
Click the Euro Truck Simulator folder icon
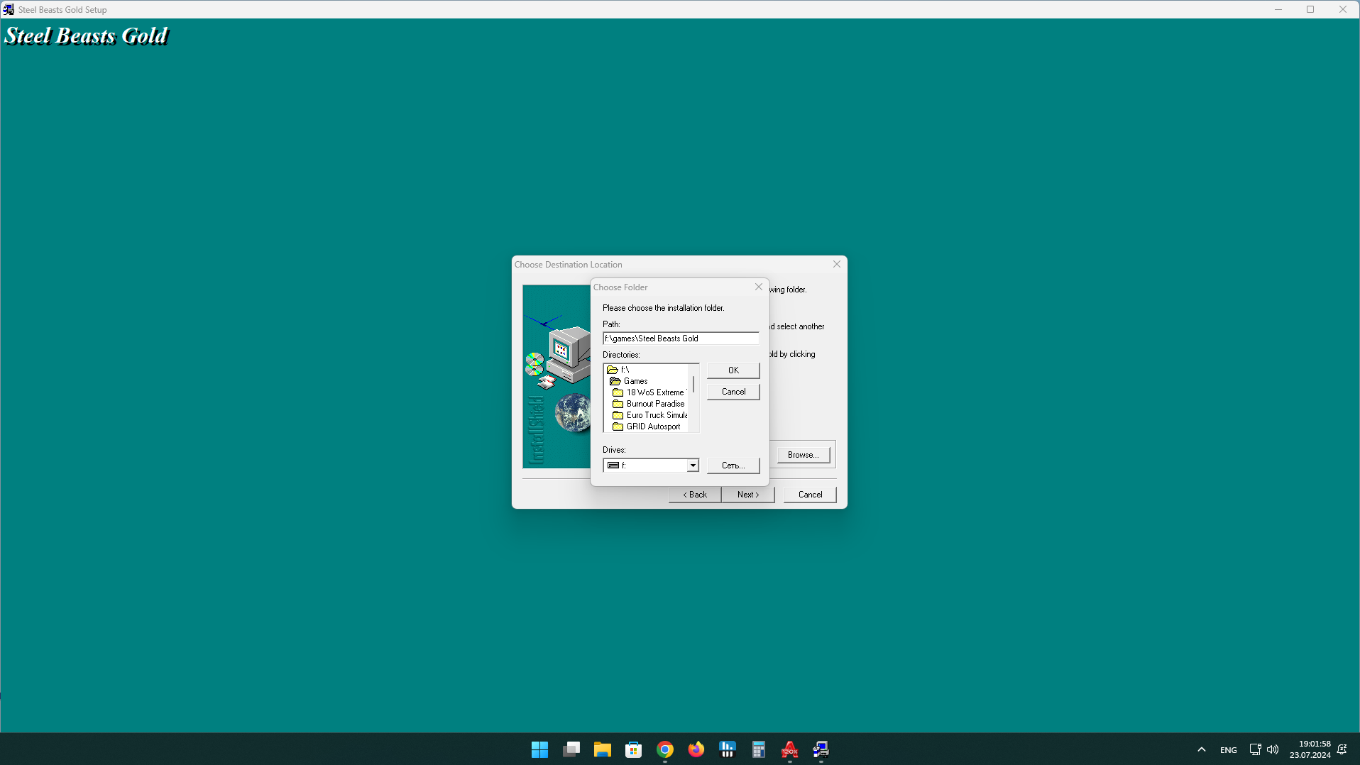click(x=618, y=415)
